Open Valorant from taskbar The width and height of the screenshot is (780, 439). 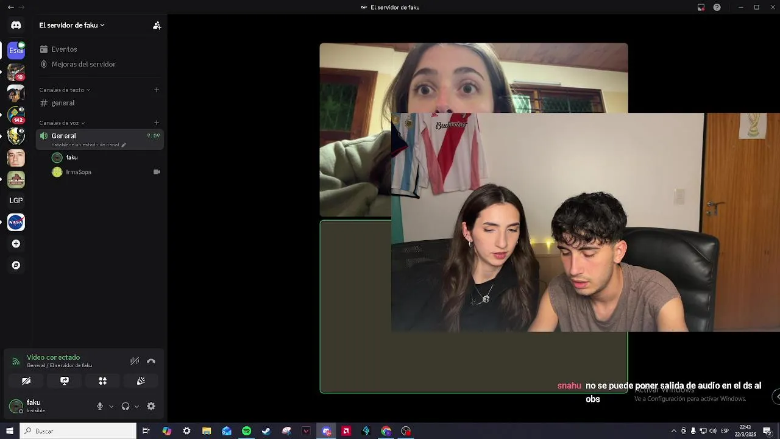coord(306,431)
